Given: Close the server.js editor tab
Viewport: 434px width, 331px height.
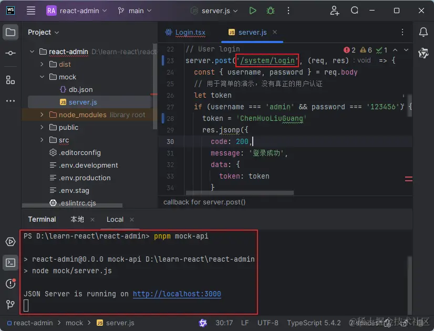Looking at the screenshot, I should [x=275, y=32].
